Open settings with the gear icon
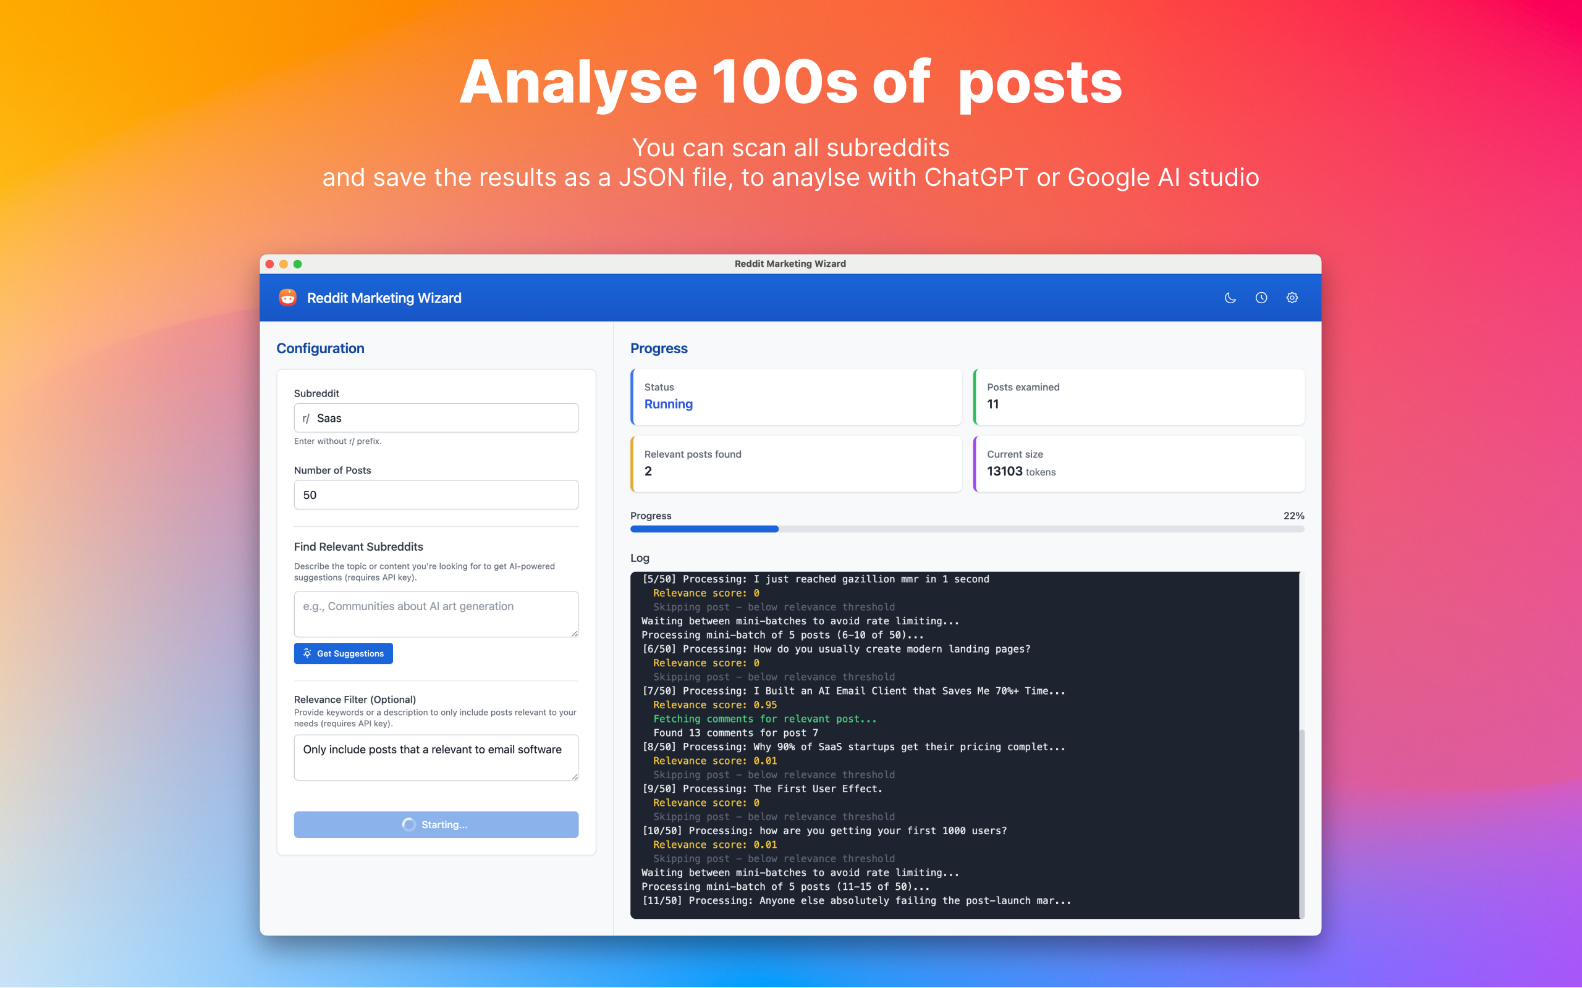This screenshot has height=988, width=1582. click(x=1292, y=297)
